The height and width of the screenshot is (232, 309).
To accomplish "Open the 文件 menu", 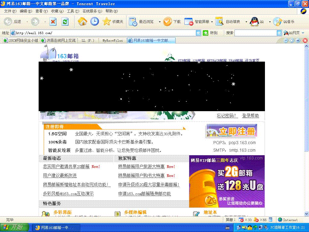I will 10,11.
